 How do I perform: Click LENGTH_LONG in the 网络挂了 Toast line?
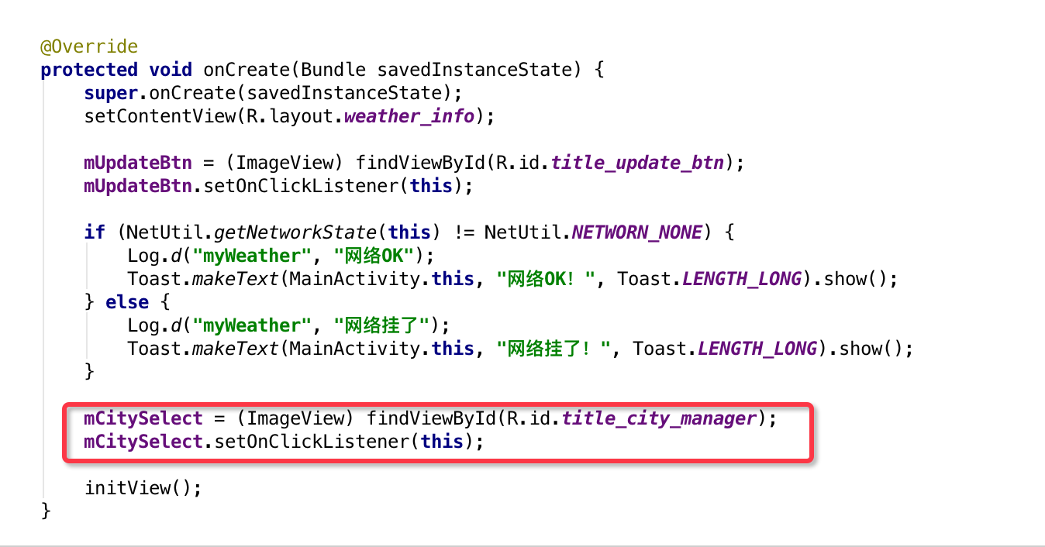757,349
